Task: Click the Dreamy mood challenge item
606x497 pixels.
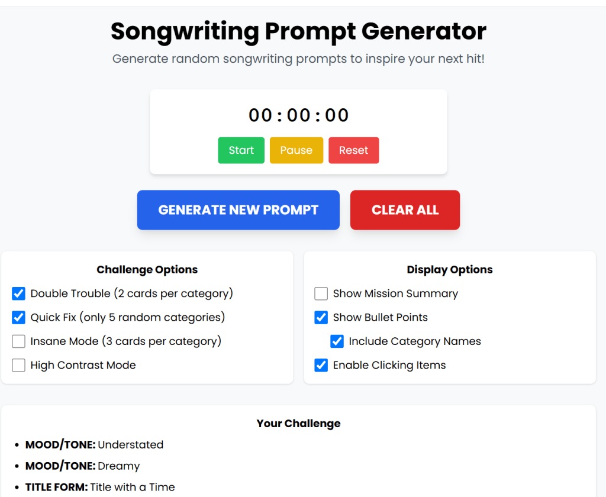Action: pos(82,466)
